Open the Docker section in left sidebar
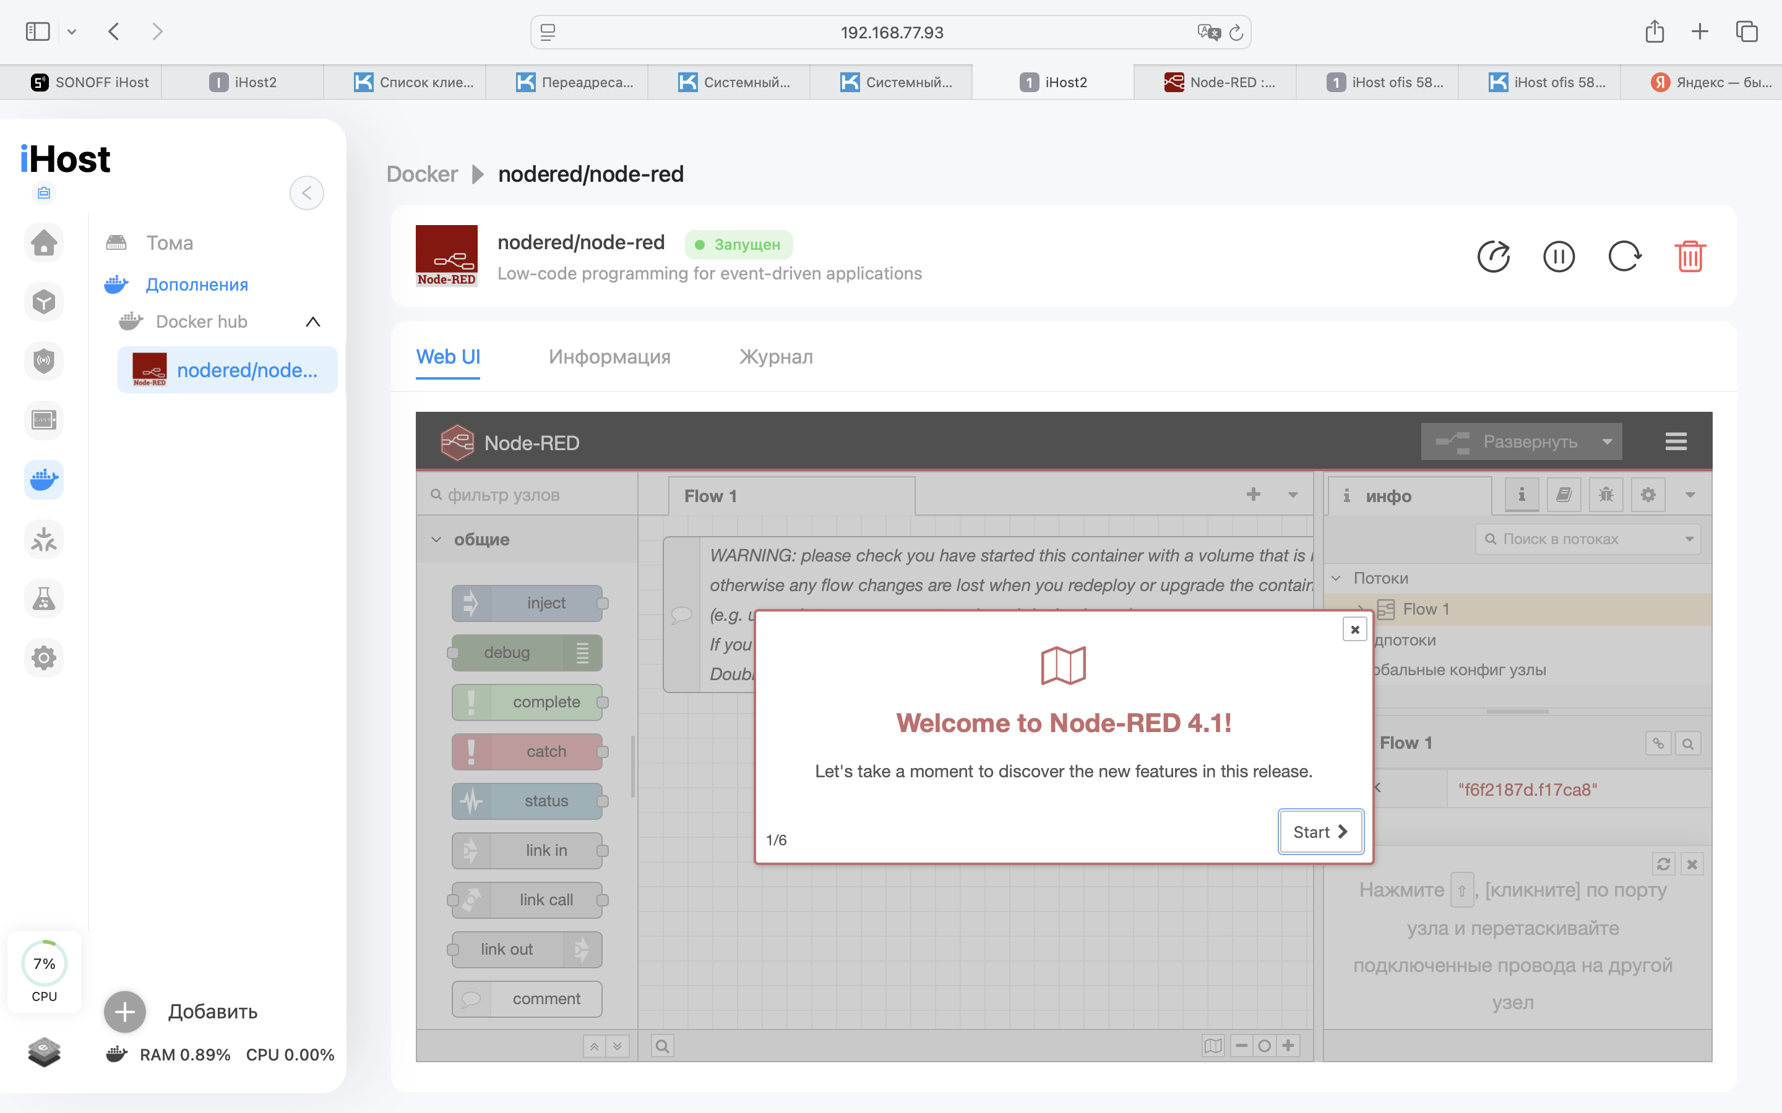 [43, 480]
